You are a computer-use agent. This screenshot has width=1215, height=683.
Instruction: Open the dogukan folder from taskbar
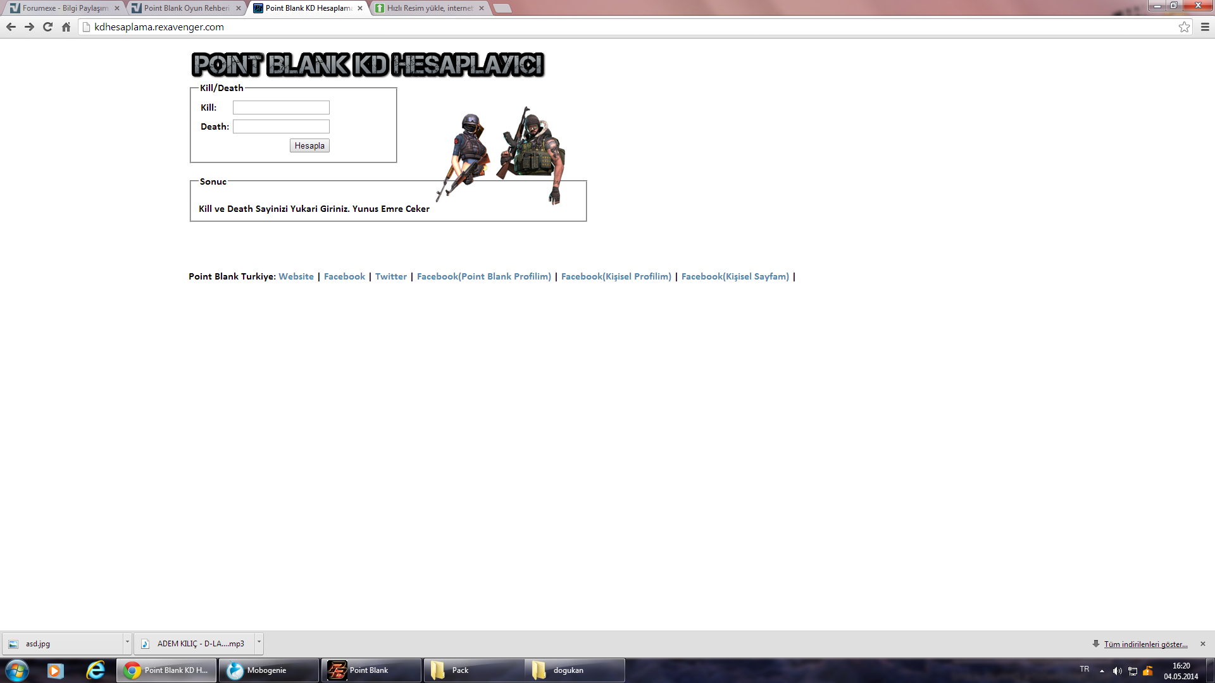pyautogui.click(x=576, y=670)
